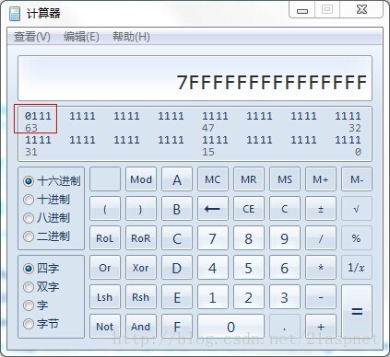Click the MC memory clear button
This screenshot has height=357, width=390.
click(213, 179)
